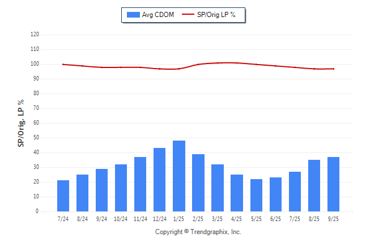
Task: Click the 8/25 blue bar
Action: click(x=314, y=185)
